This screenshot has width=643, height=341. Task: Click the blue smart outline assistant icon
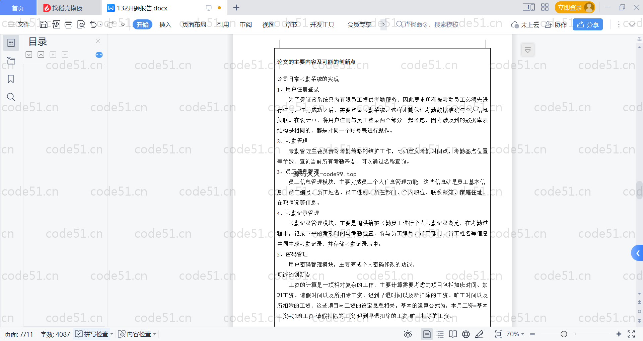point(99,55)
